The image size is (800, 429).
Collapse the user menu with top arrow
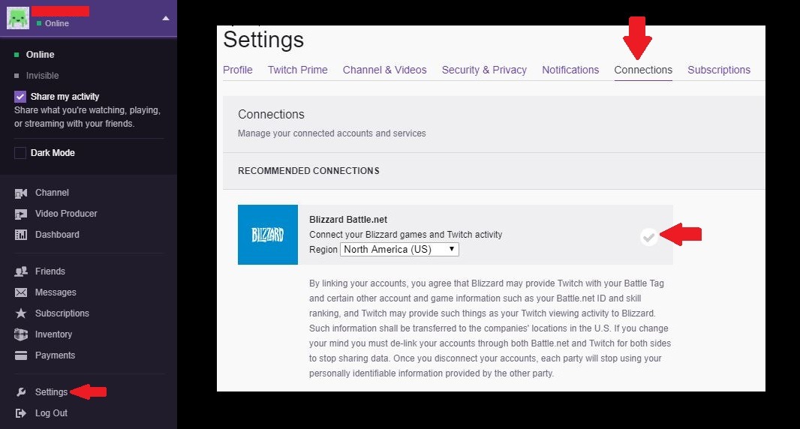point(166,18)
